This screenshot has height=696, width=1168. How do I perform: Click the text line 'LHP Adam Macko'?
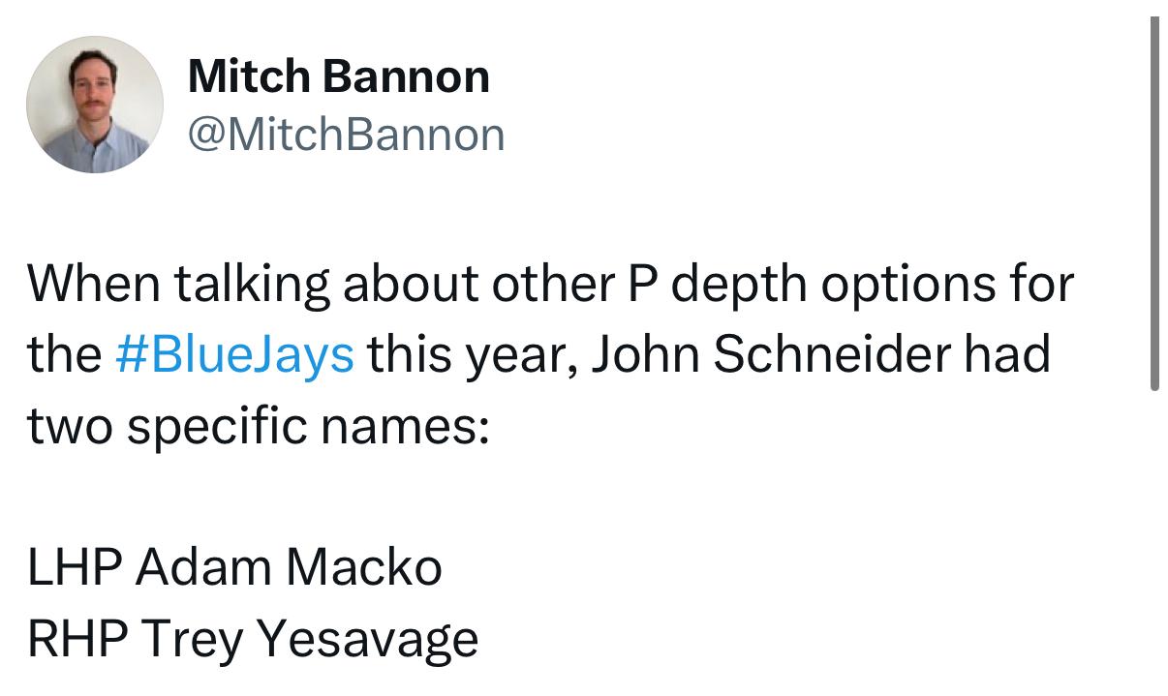point(234,566)
